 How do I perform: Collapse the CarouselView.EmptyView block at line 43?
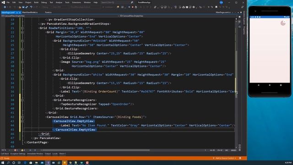click(x=22, y=121)
